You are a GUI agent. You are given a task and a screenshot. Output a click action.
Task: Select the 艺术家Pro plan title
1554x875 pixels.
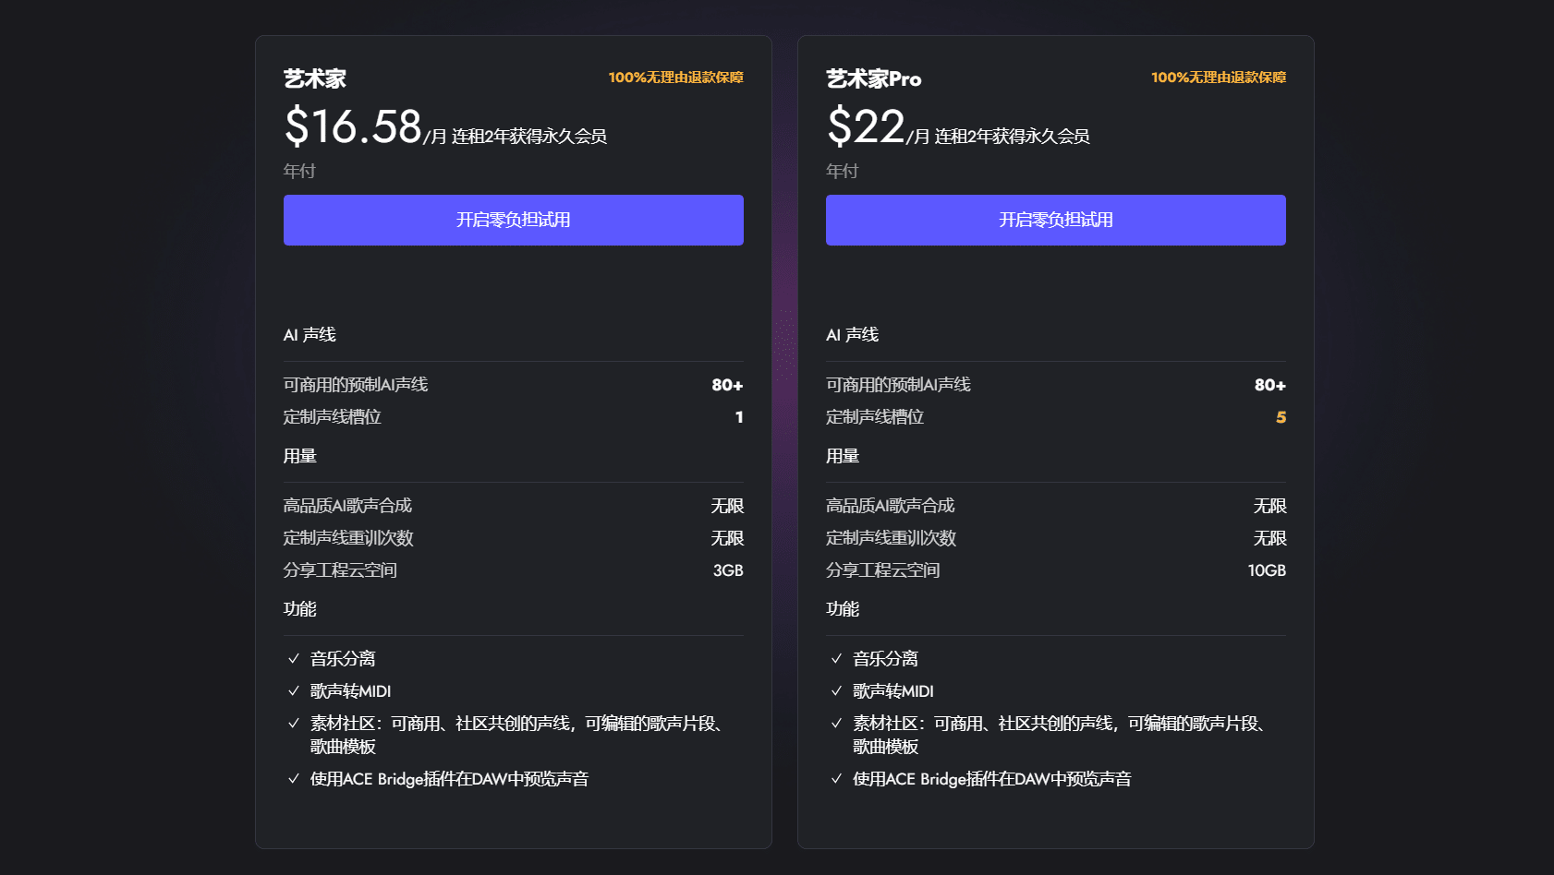pos(873,79)
